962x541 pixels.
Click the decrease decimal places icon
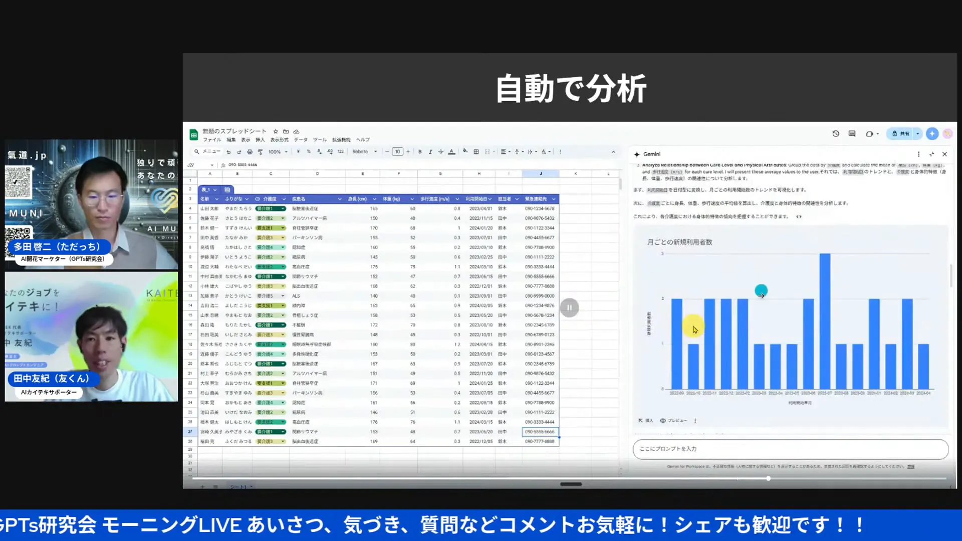click(x=319, y=152)
